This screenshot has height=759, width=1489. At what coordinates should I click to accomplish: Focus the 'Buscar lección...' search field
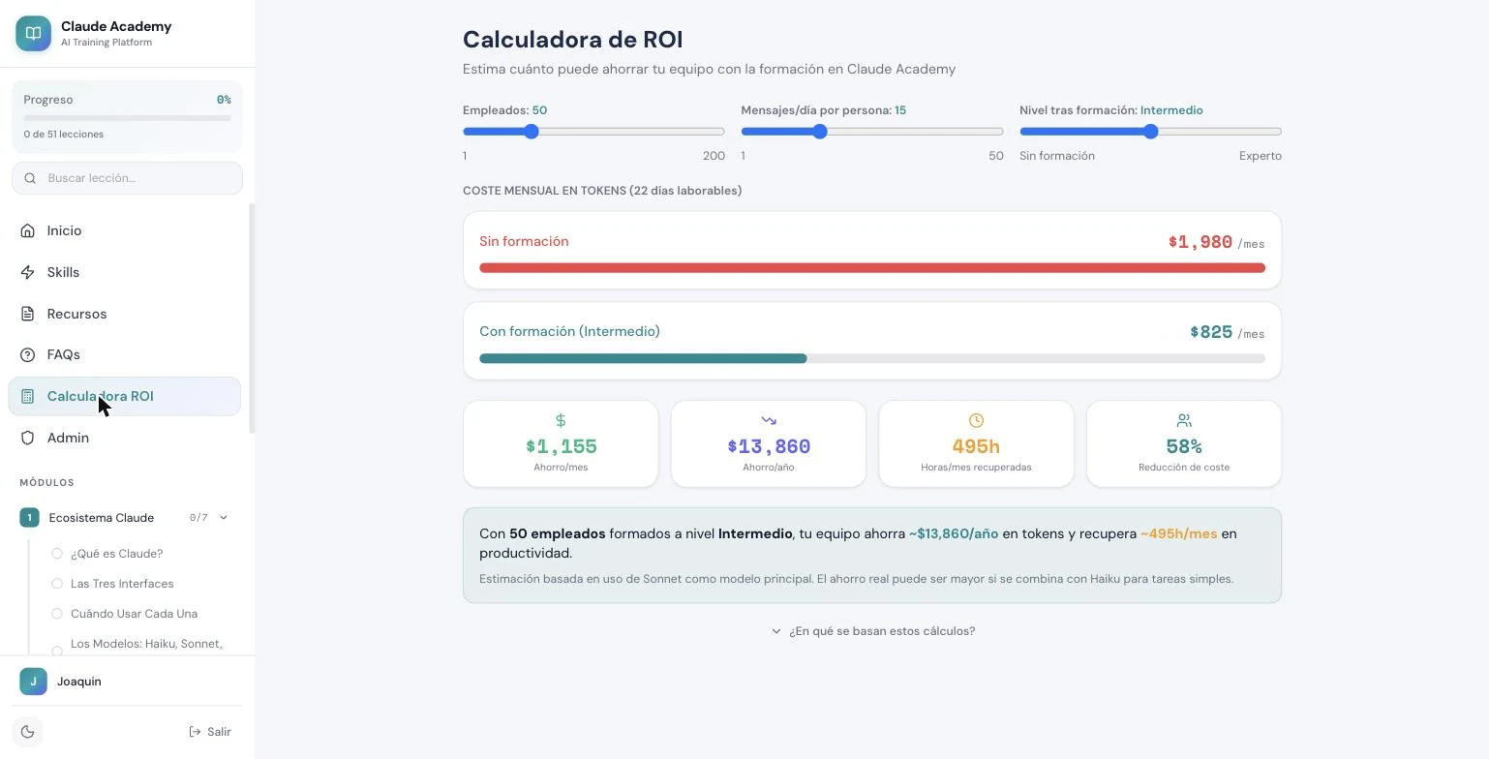click(127, 178)
